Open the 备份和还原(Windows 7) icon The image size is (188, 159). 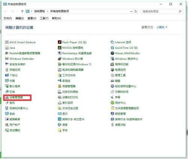click(x=59, y=64)
